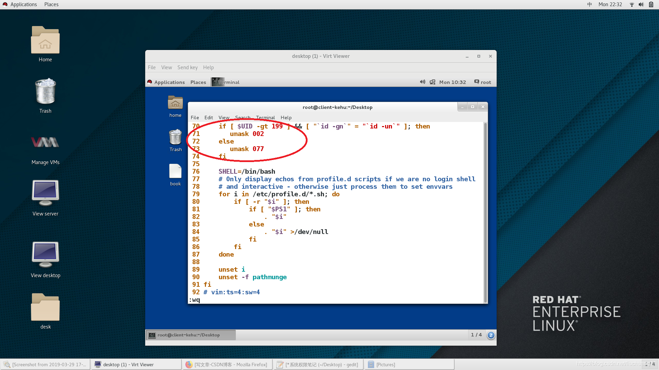Open Virt Viewer Help menu
This screenshot has height=370, width=659.
(x=208, y=67)
